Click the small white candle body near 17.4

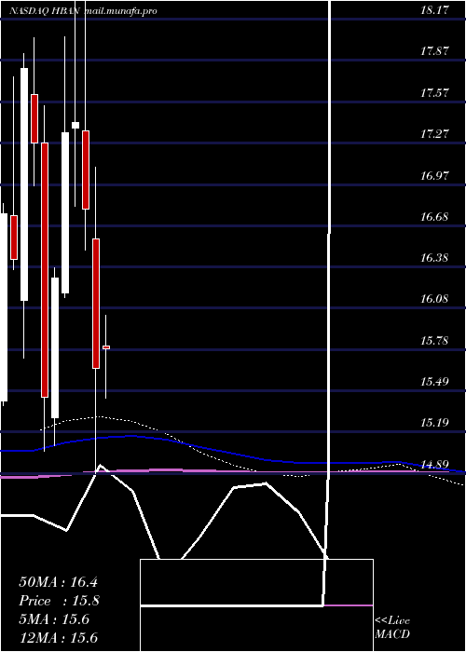(x=75, y=125)
